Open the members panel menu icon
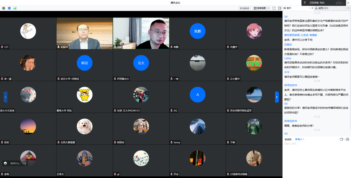This screenshot has height=178, width=351. [x=348, y=8]
